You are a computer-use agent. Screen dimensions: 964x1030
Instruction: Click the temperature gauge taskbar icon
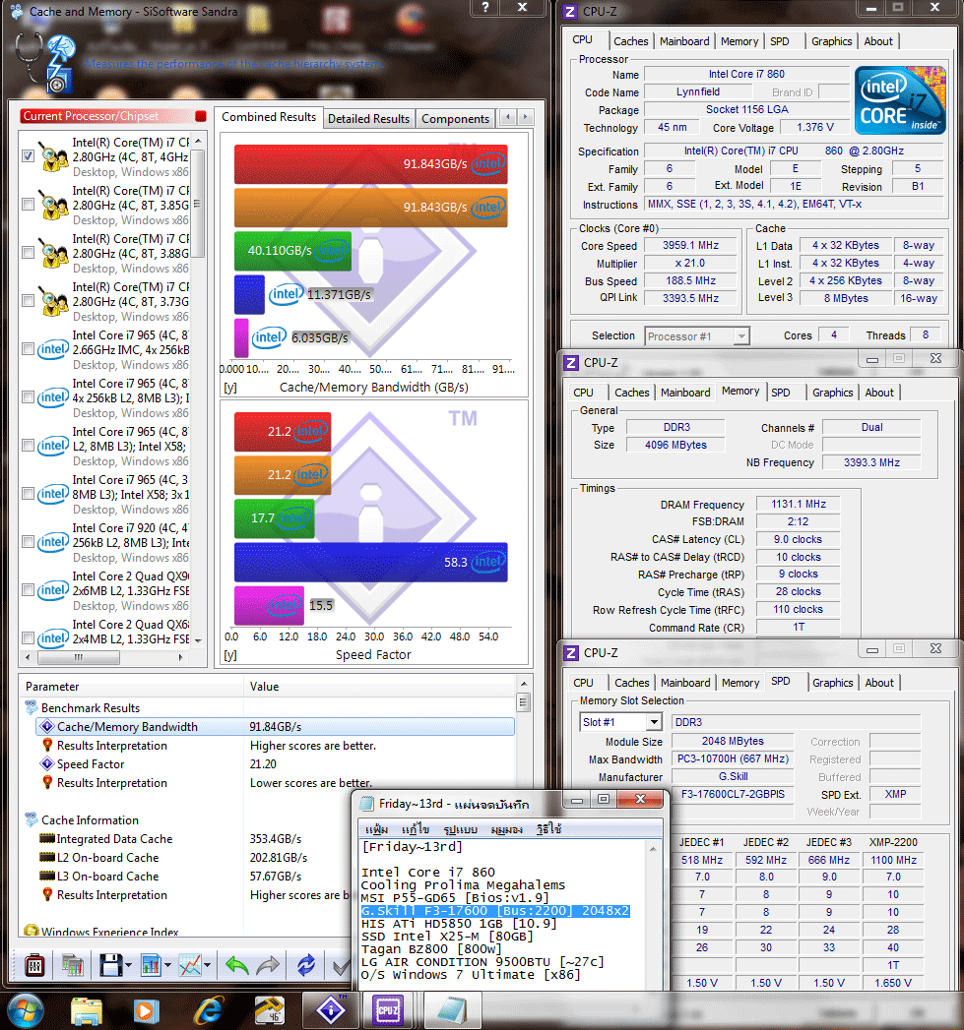coord(269,1011)
